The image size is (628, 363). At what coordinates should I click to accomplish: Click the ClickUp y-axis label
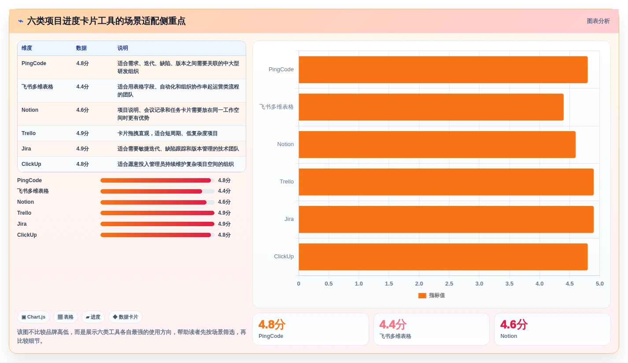tap(284, 257)
